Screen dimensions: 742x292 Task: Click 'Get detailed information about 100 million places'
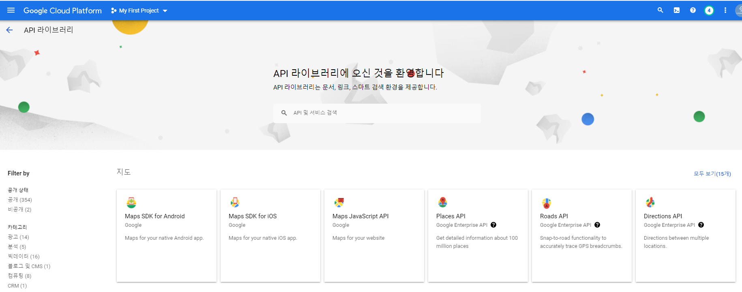(477, 242)
